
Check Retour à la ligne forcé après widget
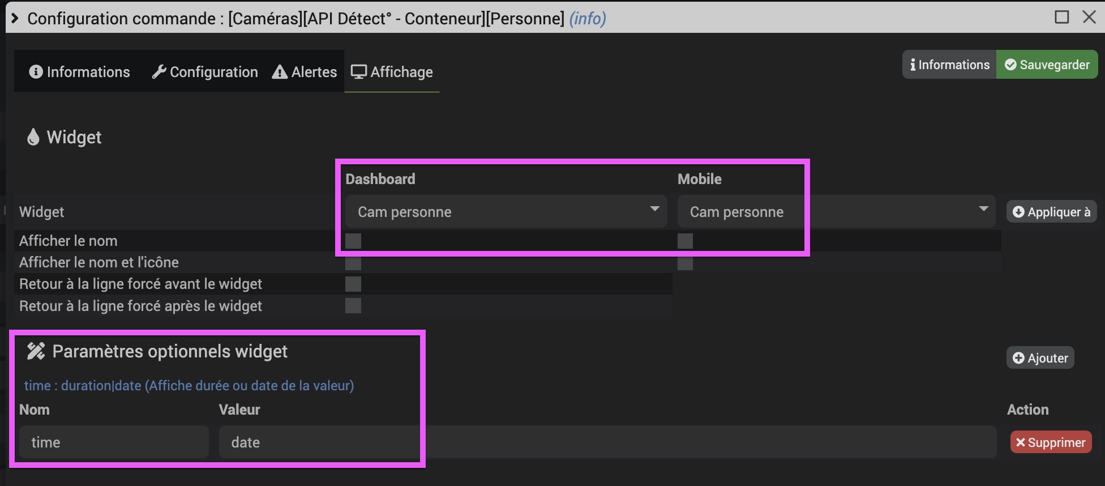pos(353,306)
